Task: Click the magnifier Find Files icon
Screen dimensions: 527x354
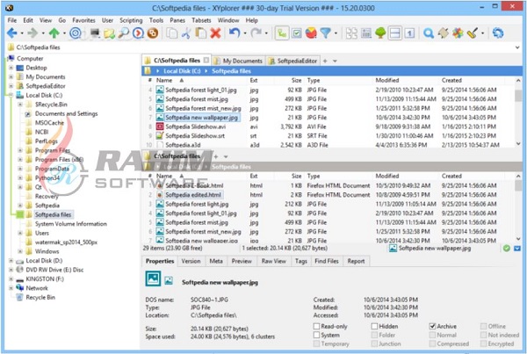Action: (123, 33)
